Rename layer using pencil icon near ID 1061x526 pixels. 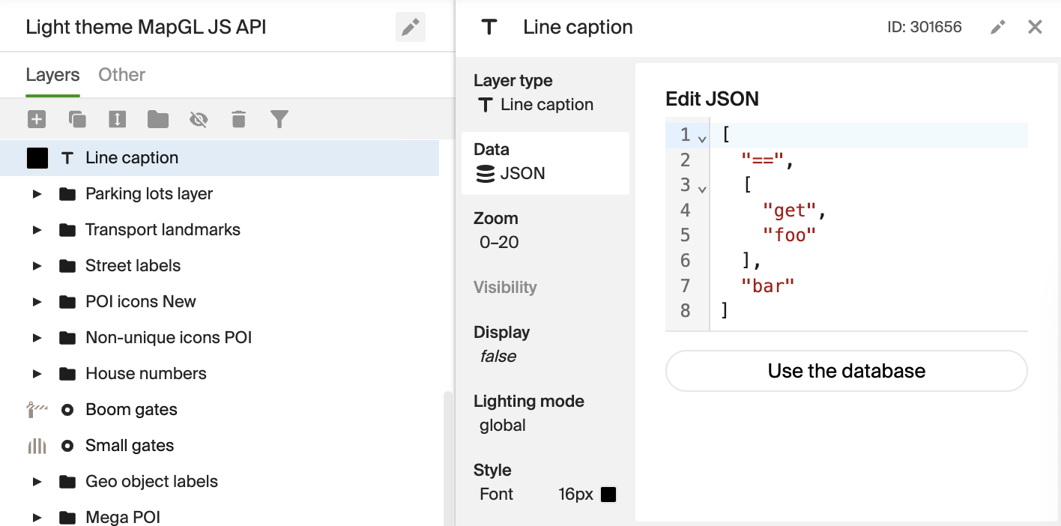pos(997,28)
